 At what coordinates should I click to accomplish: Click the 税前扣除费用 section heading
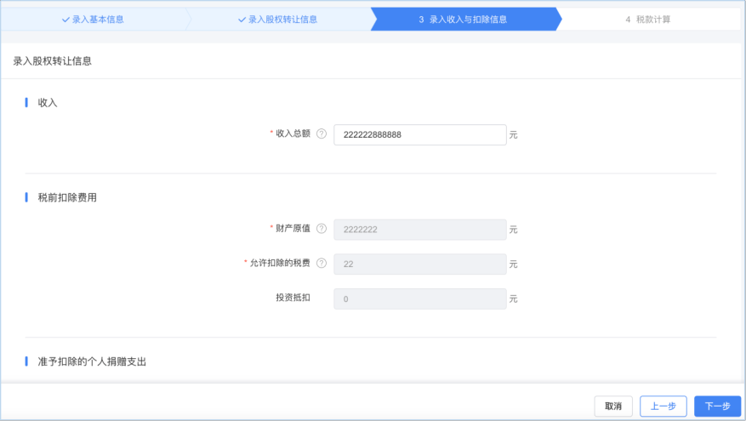click(x=67, y=197)
